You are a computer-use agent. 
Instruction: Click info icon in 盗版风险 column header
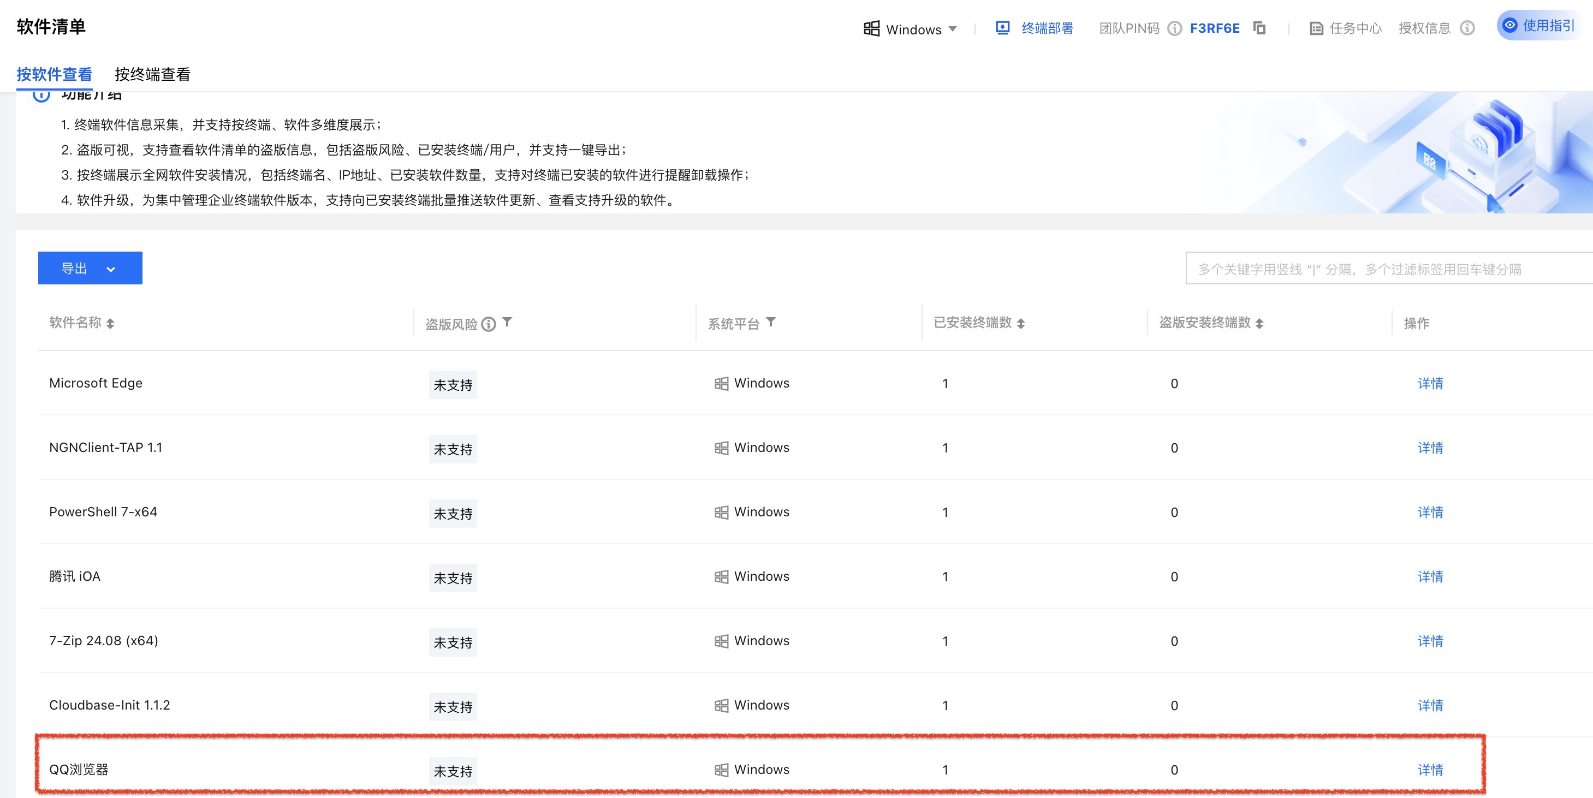coord(489,324)
